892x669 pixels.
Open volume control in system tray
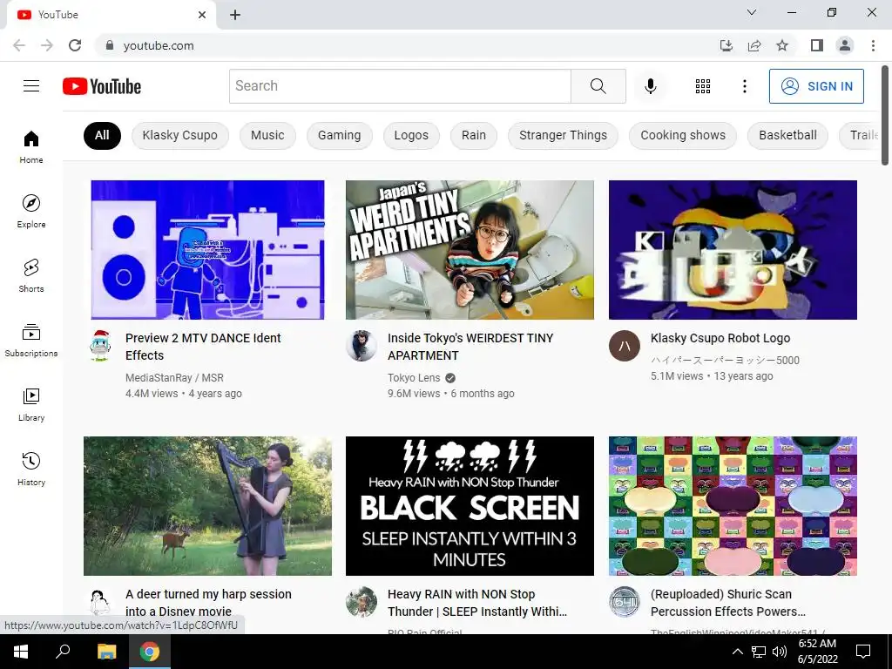point(780,652)
